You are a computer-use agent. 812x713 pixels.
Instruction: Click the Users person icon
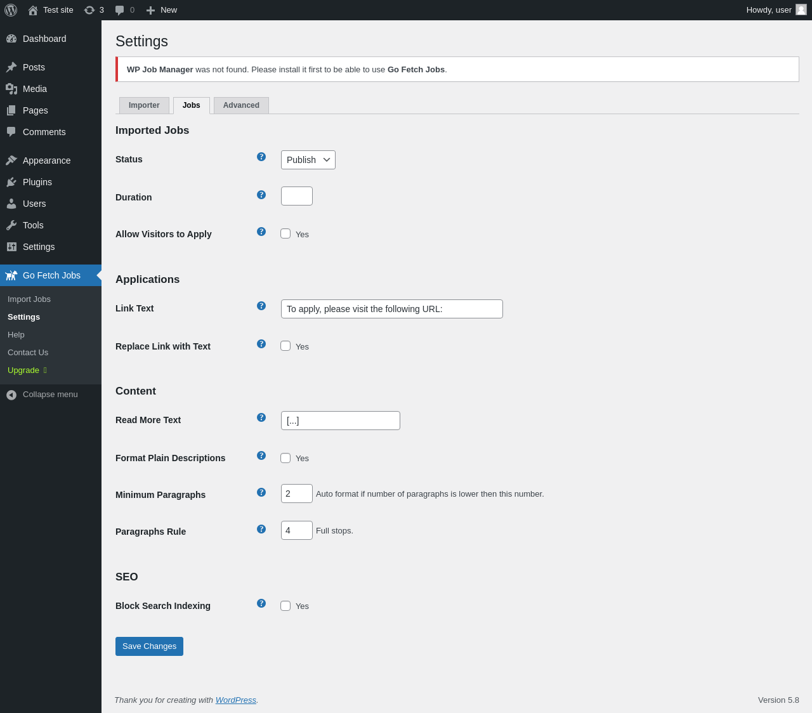pos(11,204)
